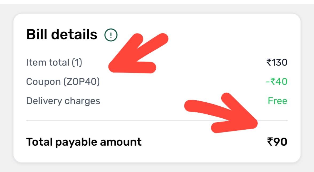This screenshot has height=172, width=314.
Task: Click the rupee symbol before 90
Action: tap(270, 142)
